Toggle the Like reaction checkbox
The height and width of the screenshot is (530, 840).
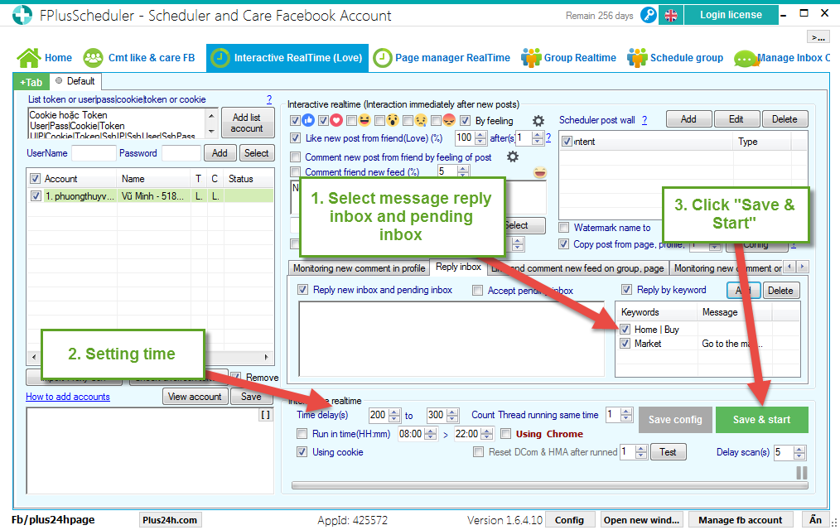[x=295, y=120]
